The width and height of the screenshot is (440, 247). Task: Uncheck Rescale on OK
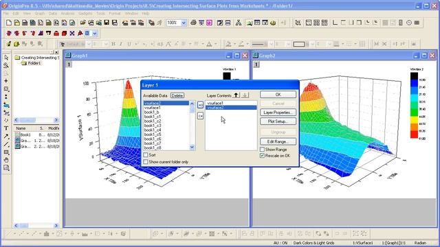[x=262, y=156]
